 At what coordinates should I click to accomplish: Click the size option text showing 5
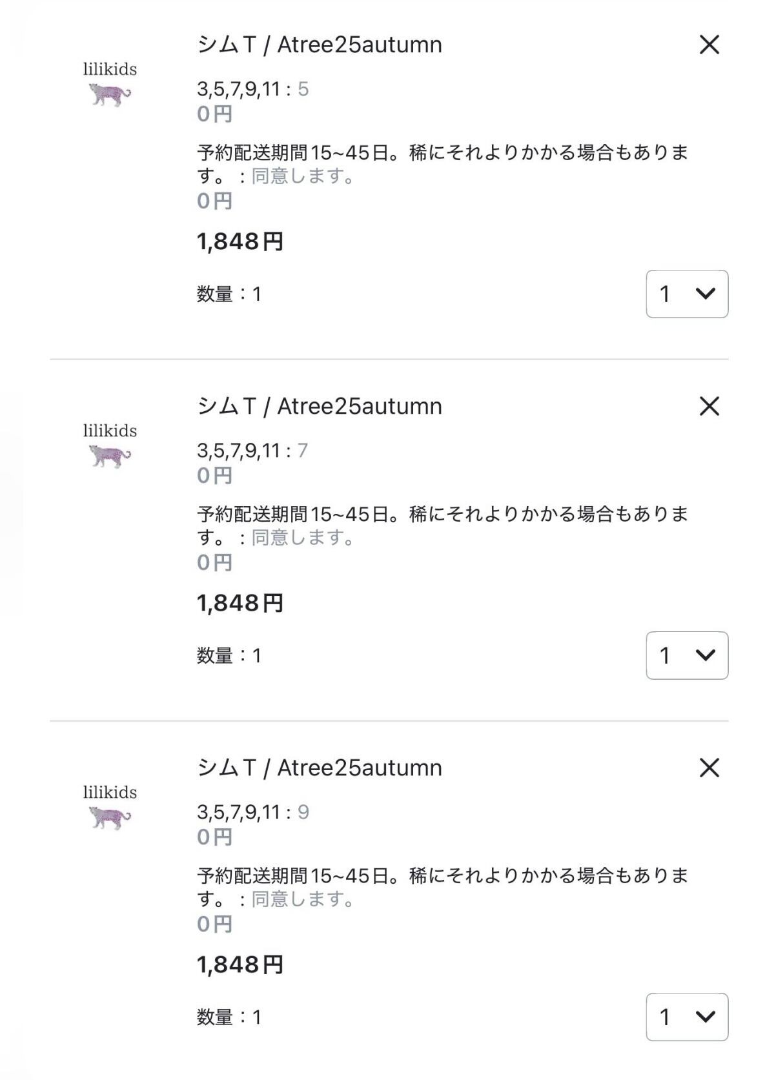coord(303,89)
